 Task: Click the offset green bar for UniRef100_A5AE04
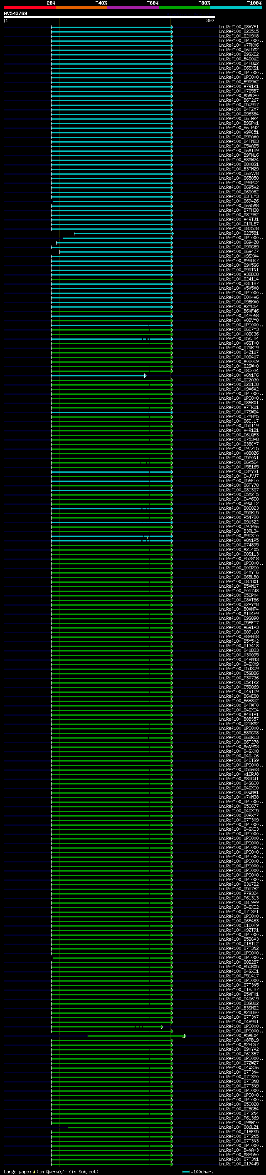pyautogui.click(x=137, y=1036)
